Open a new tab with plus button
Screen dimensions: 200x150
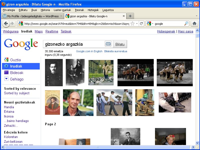(130, 16)
